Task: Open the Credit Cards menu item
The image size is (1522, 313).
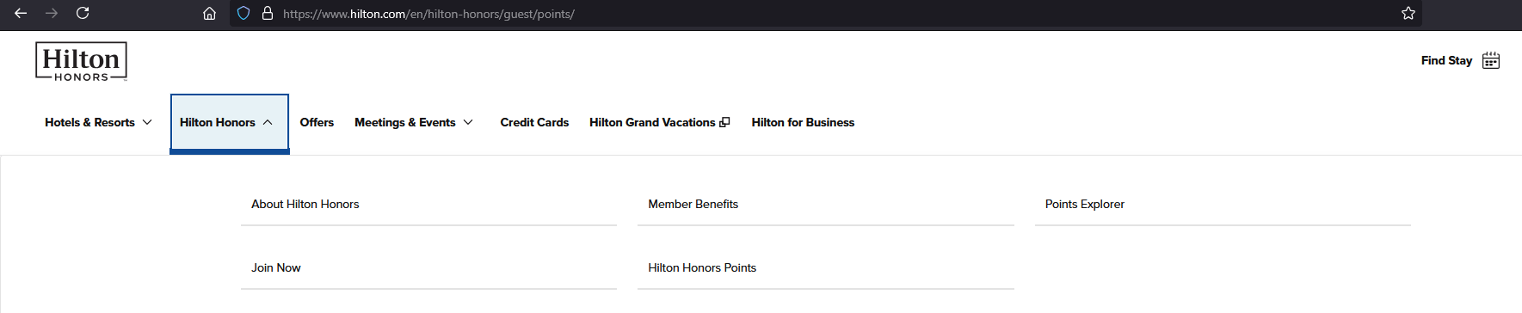Action: point(534,122)
